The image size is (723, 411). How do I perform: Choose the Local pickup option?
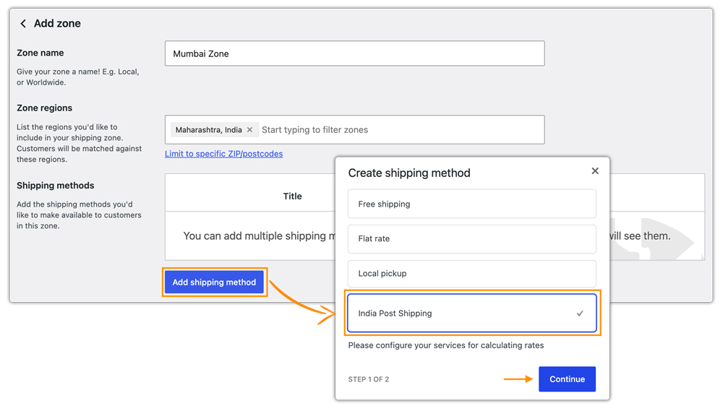471,274
